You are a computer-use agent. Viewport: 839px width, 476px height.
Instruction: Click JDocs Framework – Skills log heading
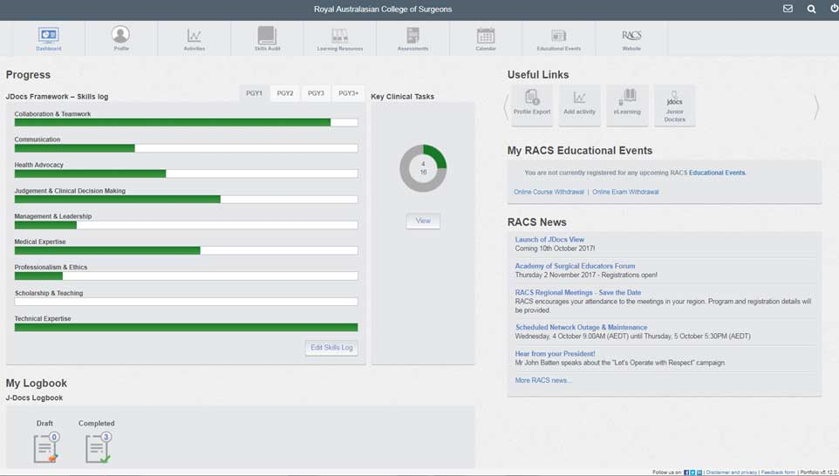click(58, 97)
